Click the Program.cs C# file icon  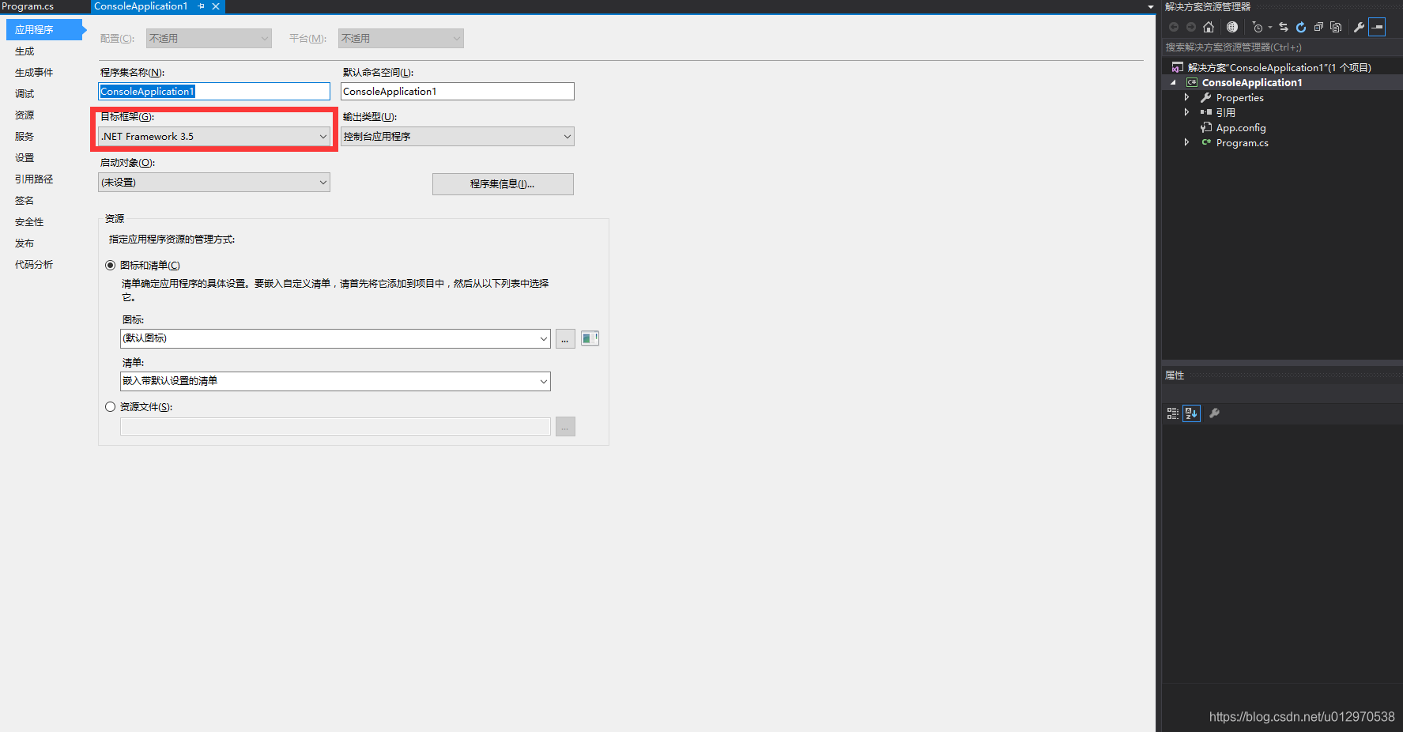pyautogui.click(x=1206, y=142)
